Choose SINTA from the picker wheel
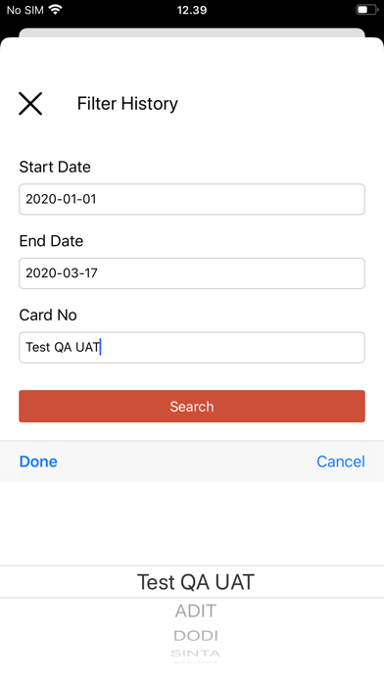The image size is (384, 682). click(x=196, y=654)
